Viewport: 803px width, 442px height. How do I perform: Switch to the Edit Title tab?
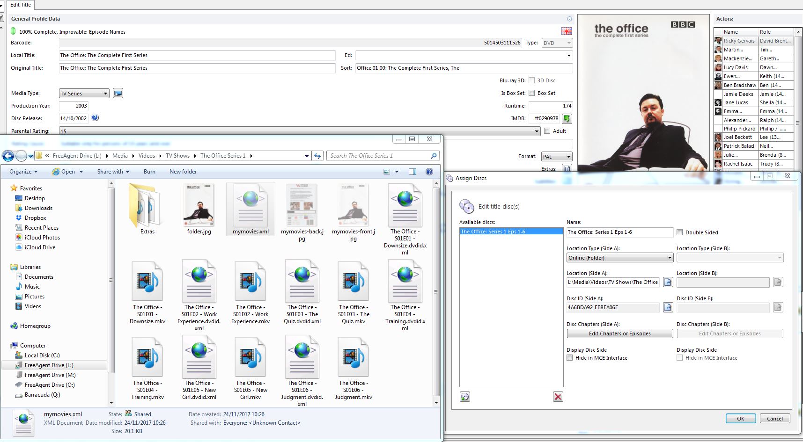21,5
